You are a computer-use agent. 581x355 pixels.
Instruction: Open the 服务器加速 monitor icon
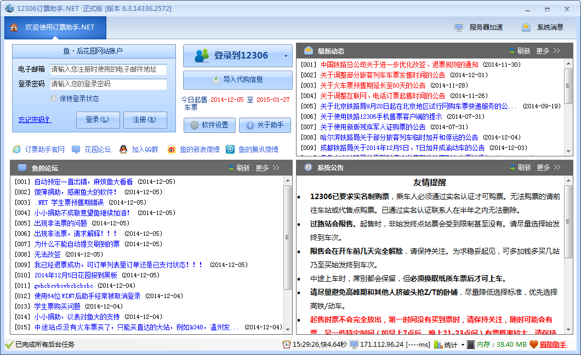click(x=459, y=27)
